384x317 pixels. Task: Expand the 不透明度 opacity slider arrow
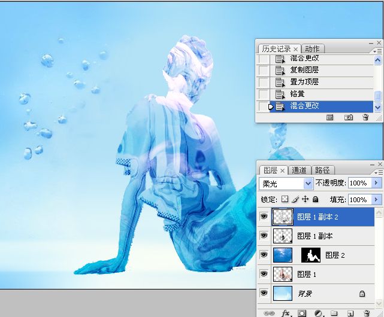pos(376,183)
